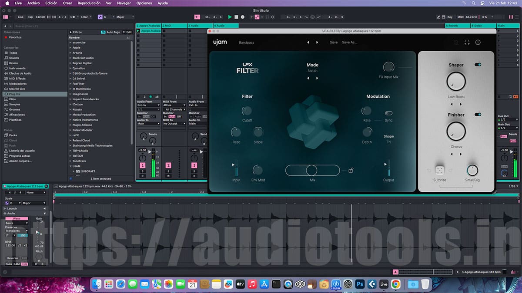The width and height of the screenshot is (522, 293).
Task: Select Instruments category in browser
Action: click(17, 68)
